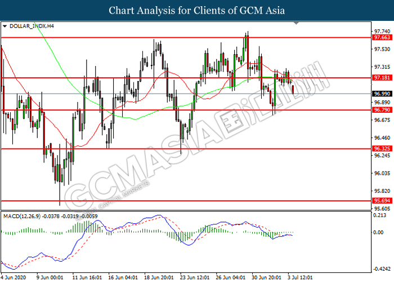Viewport: 394px width, 282px height.
Task: Click the 97.740 price scale value
Action: click(x=382, y=32)
